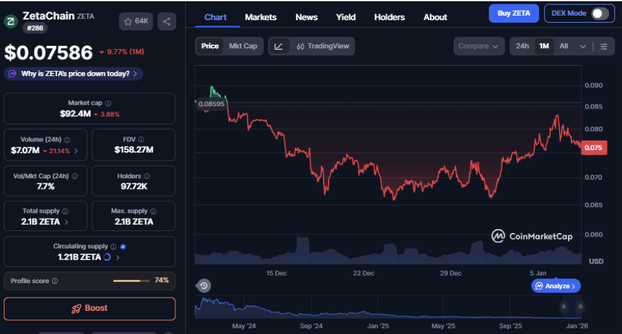
Task: Click Volume (24h) info icon
Action: [x=67, y=140]
